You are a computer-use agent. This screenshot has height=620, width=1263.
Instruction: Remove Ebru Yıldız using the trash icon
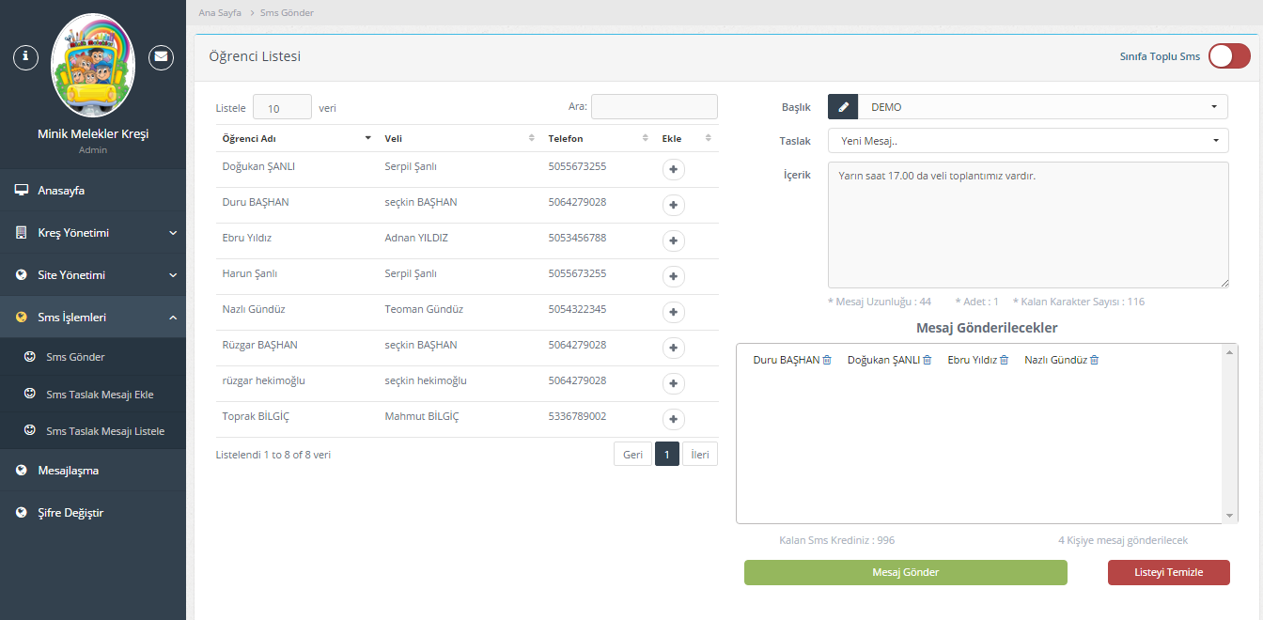point(1004,361)
